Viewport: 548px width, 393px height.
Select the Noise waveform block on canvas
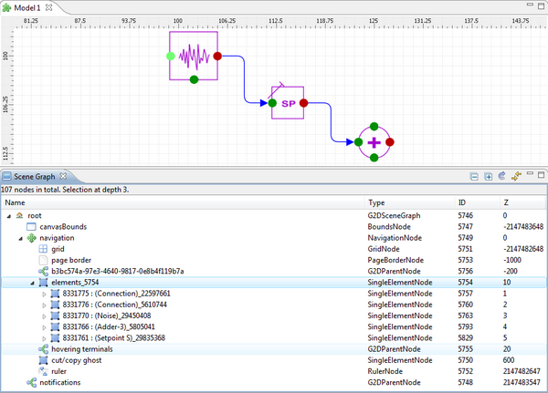point(194,57)
